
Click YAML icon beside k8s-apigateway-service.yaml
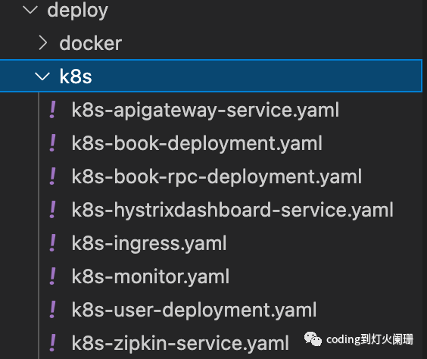tap(52, 110)
